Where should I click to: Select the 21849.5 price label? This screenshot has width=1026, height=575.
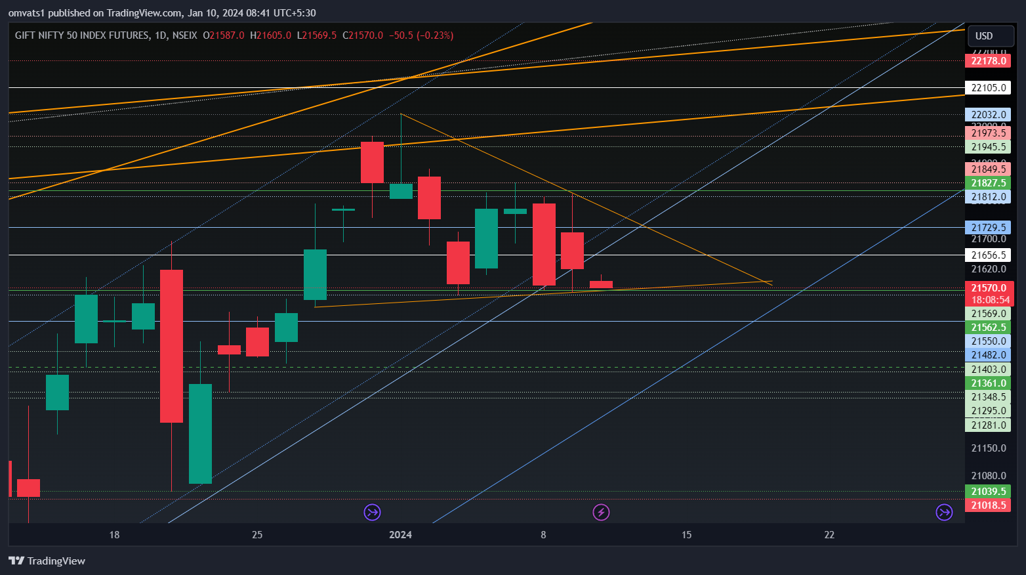click(x=988, y=169)
